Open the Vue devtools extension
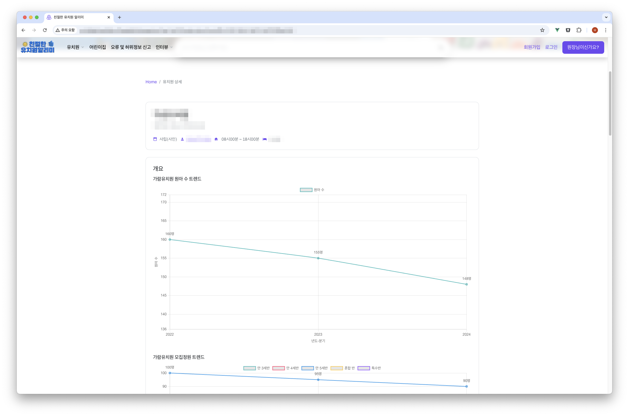This screenshot has height=416, width=629. pyautogui.click(x=557, y=30)
